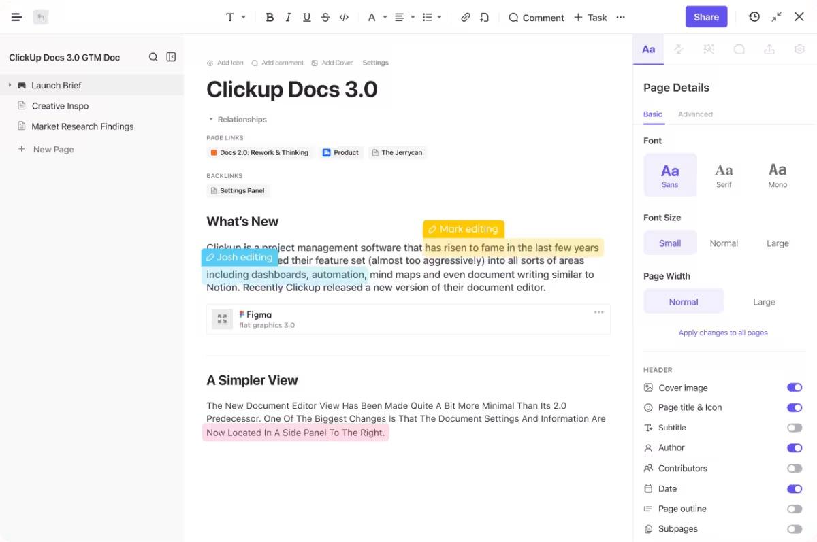Open Figma embed three-dot menu
This screenshot has width=817, height=542.
[x=598, y=312]
